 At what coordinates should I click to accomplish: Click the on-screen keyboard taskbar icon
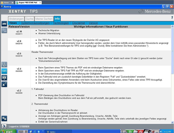pyautogui.click(x=23, y=132)
